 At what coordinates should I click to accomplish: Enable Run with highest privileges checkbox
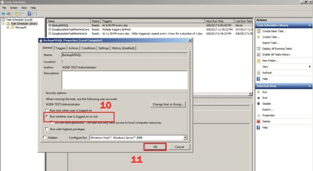[x=47, y=129]
